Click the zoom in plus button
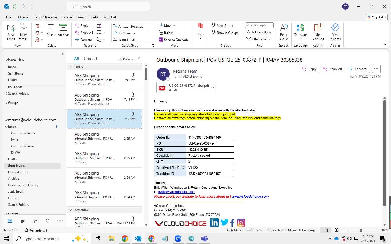The image size is (391, 244). [x=377, y=230]
